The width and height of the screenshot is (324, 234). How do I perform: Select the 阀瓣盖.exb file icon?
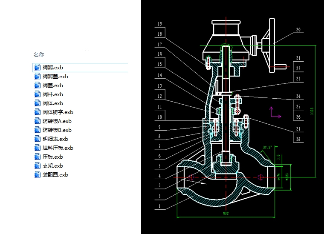point(38,77)
